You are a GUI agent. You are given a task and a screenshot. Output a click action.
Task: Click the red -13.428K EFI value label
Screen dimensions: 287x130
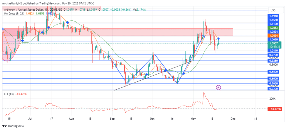[x=274, y=109]
